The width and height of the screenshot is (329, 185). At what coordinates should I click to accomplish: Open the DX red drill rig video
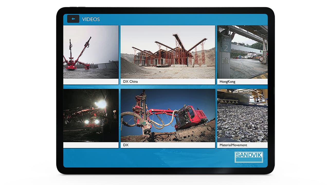(168, 115)
